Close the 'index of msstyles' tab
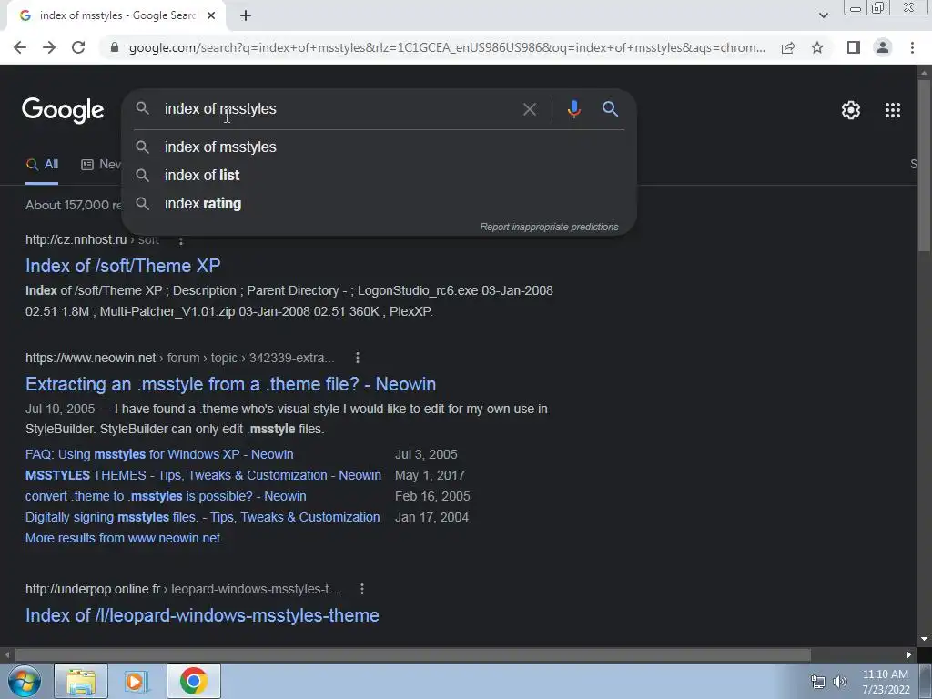Image resolution: width=932 pixels, height=699 pixels. coord(211,16)
